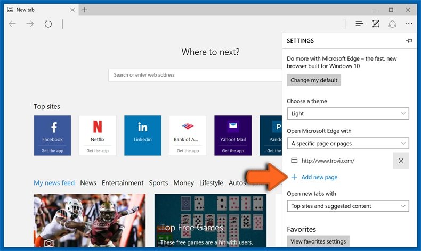Pin the Settings pane with pin icon
421x251 pixels.
[409, 40]
